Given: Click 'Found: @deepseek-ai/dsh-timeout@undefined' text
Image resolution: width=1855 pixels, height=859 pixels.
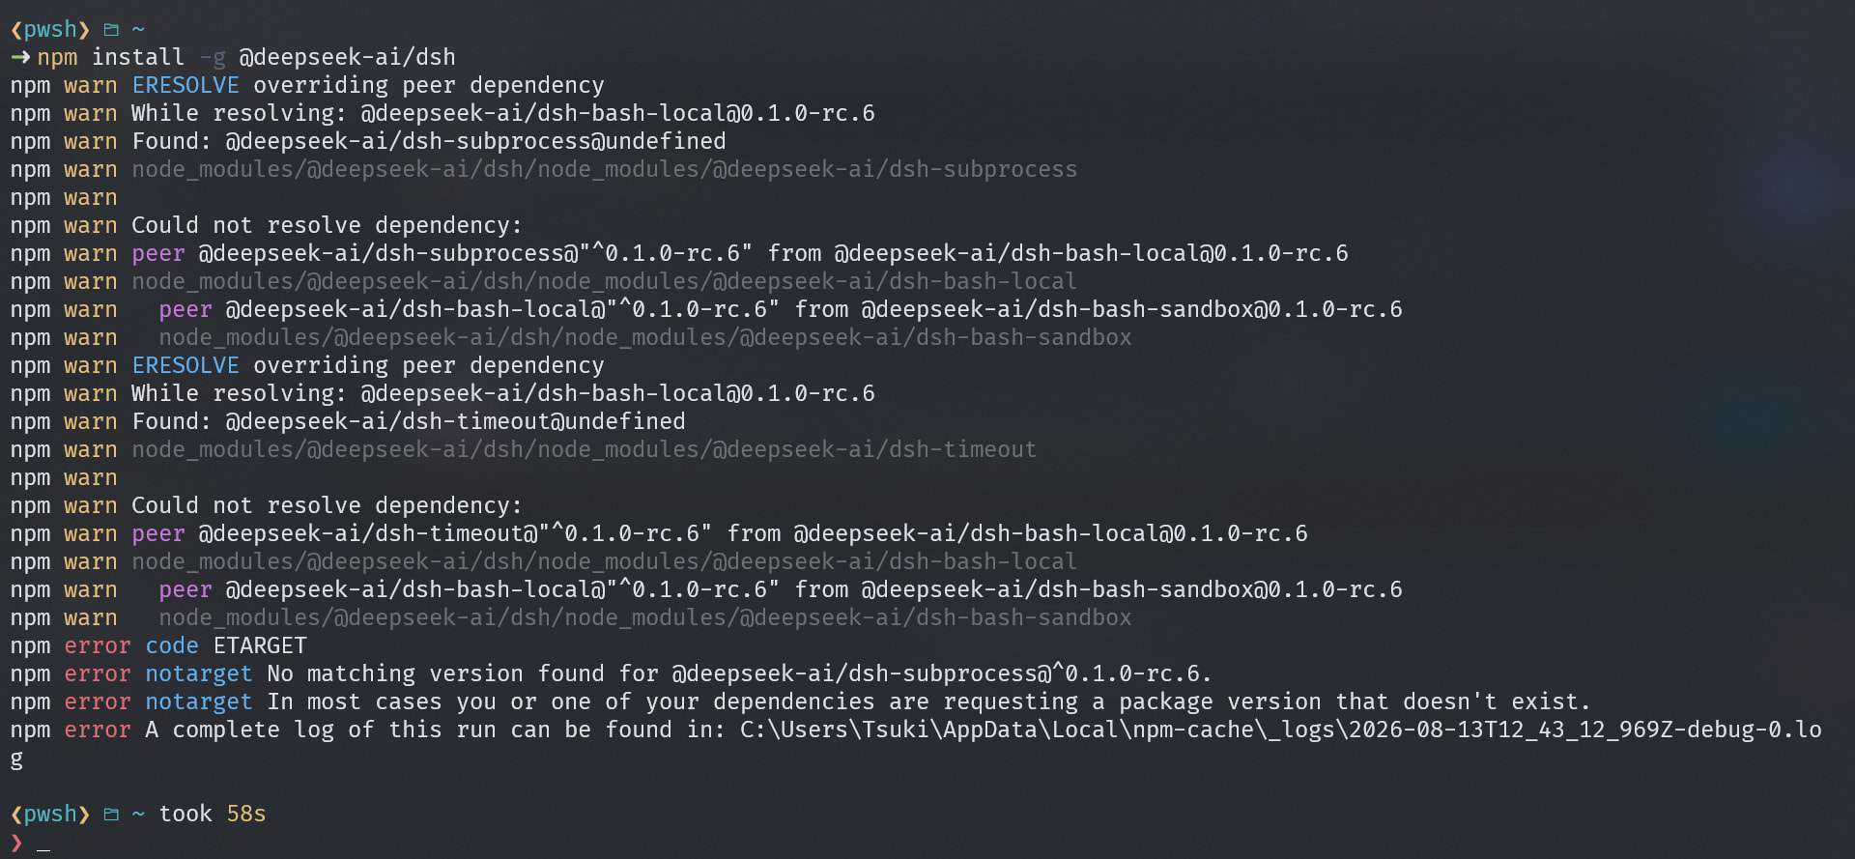Looking at the screenshot, I should (409, 422).
